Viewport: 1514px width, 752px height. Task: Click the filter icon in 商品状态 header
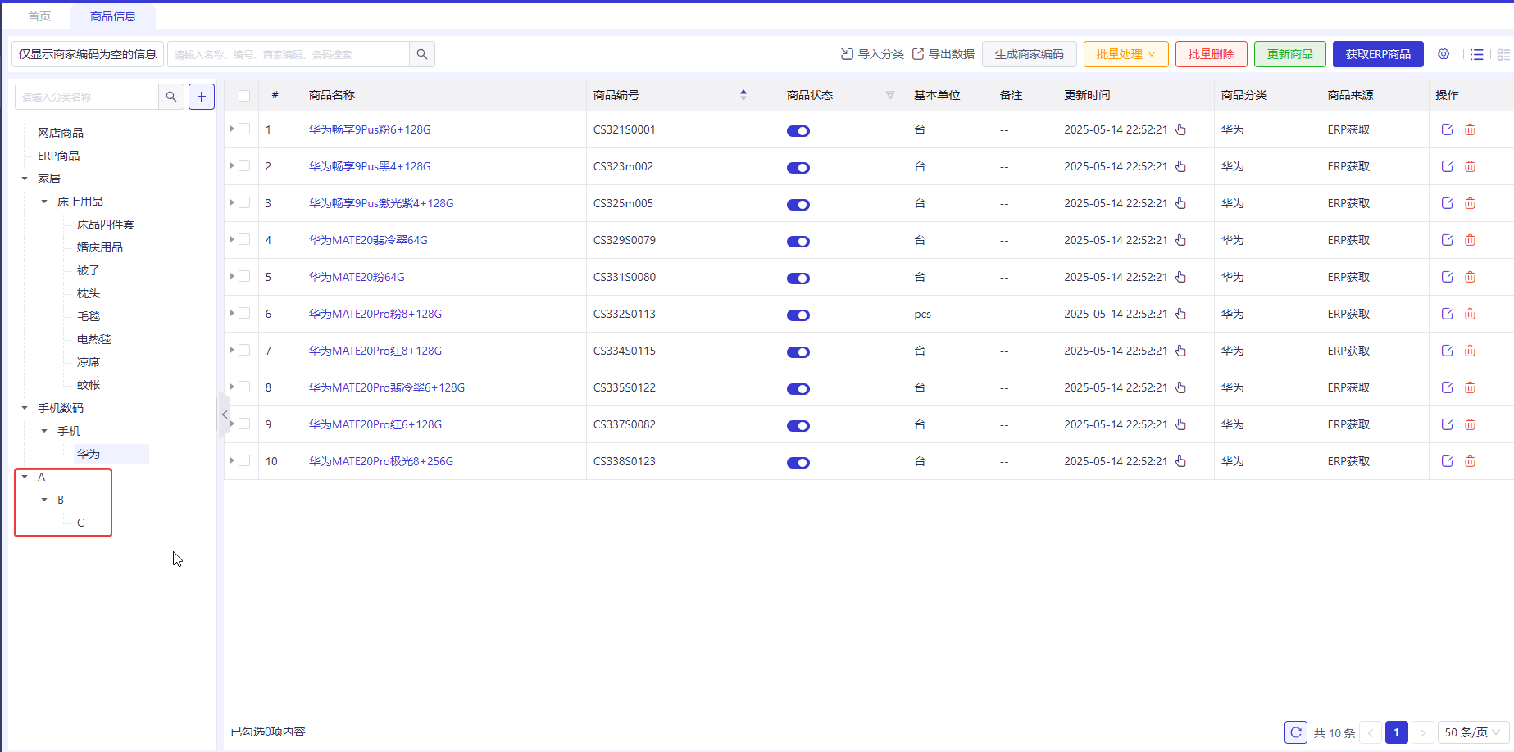[x=890, y=95]
